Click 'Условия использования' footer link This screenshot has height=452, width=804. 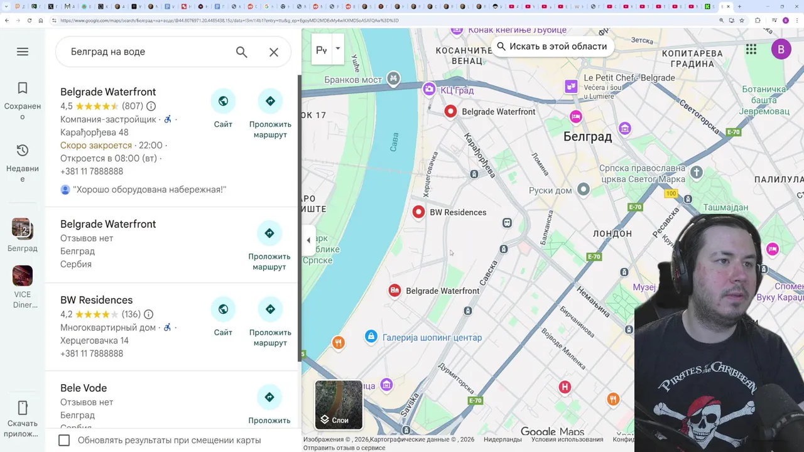tap(567, 439)
